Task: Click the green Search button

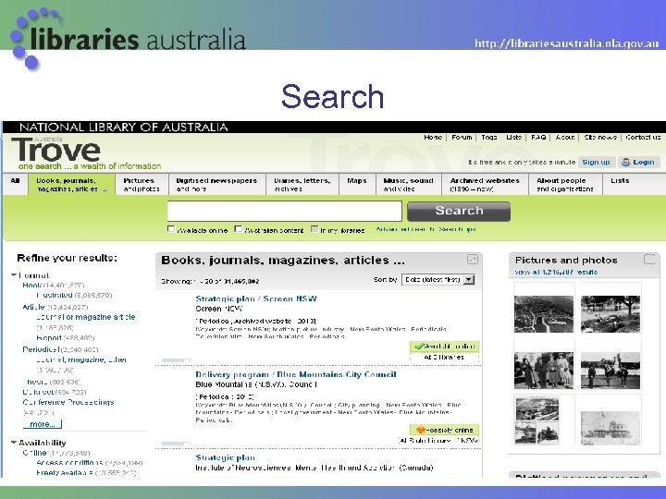Action: pos(459,211)
